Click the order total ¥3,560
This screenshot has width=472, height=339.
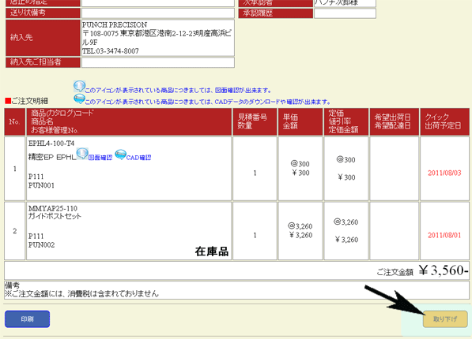click(444, 270)
